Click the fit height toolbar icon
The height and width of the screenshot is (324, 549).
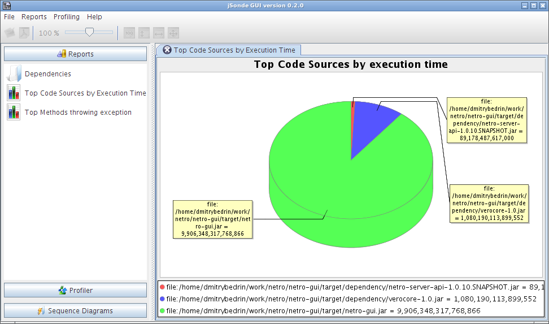tap(144, 33)
